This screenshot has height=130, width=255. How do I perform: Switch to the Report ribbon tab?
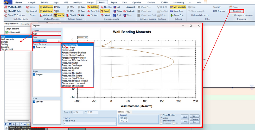[x=114, y=2]
